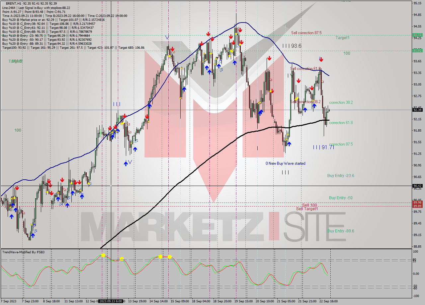Screen dimensions: 425x305
Task: Click the red price tag 89.98
Action: tap(417, 202)
